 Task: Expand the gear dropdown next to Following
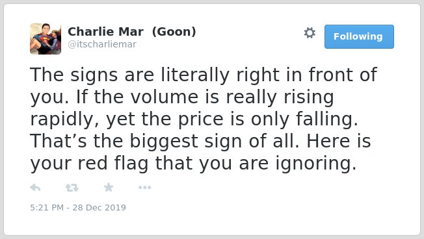tap(310, 33)
